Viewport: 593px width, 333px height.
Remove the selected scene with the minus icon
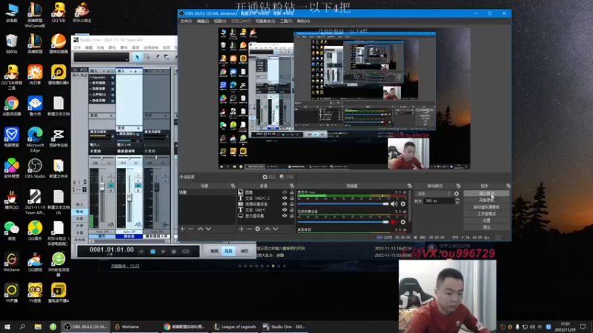click(x=191, y=229)
